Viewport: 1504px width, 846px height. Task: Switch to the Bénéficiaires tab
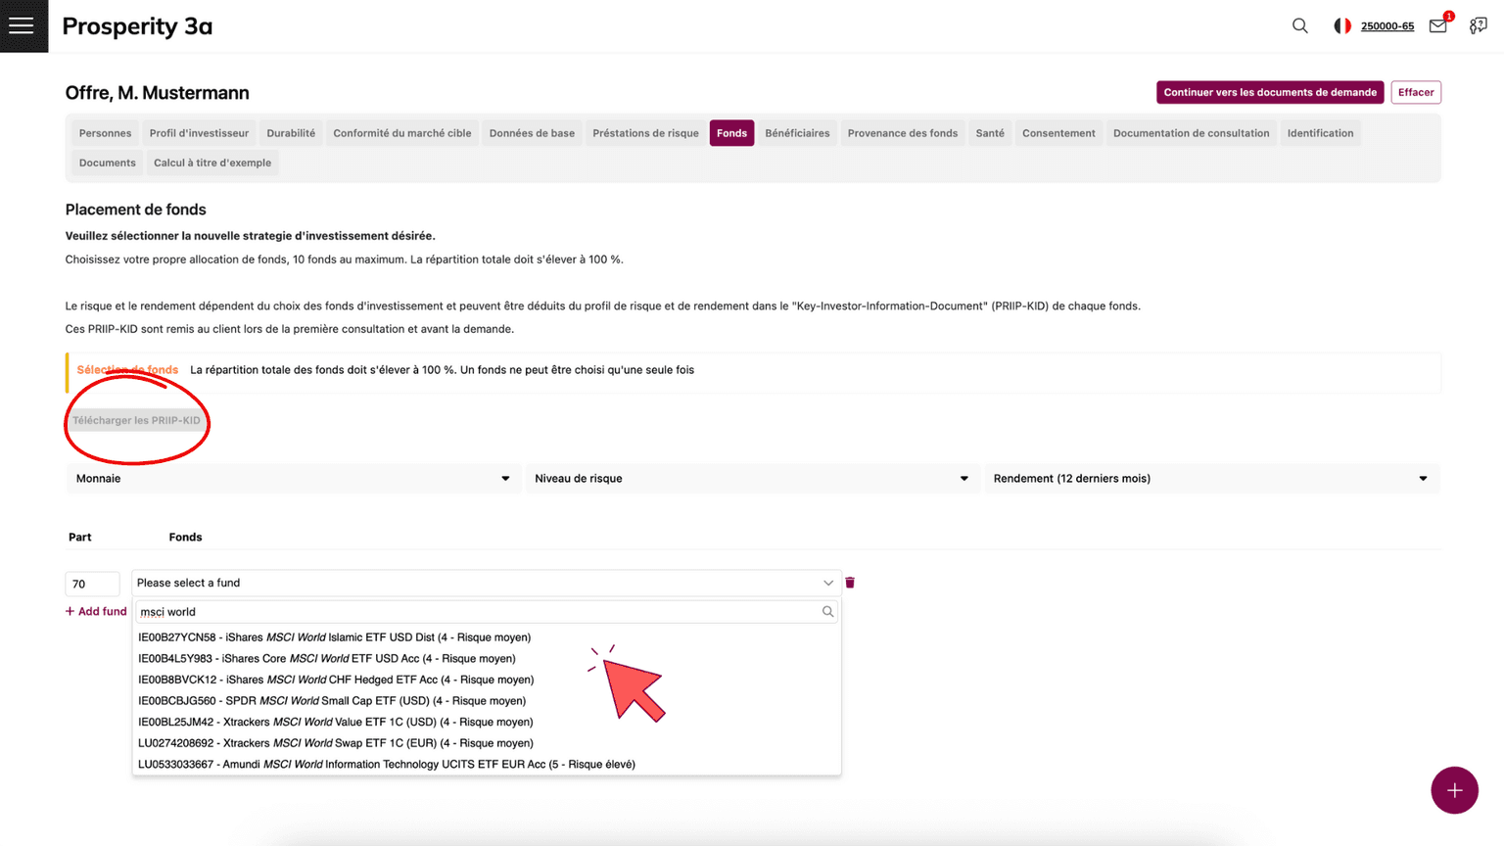797,133
